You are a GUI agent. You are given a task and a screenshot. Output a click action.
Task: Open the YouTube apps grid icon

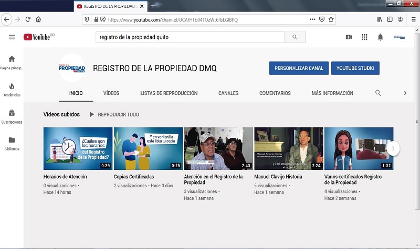coord(364,37)
